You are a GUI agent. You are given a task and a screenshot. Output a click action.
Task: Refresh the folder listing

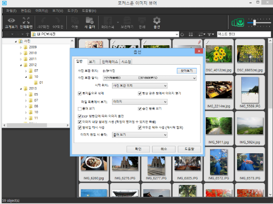[182, 34]
